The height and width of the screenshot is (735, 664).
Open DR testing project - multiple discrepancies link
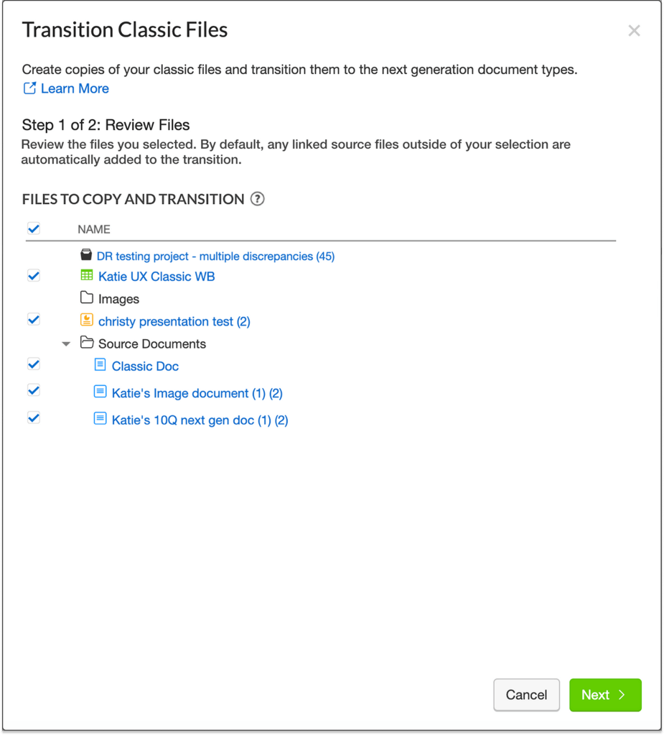[215, 256]
